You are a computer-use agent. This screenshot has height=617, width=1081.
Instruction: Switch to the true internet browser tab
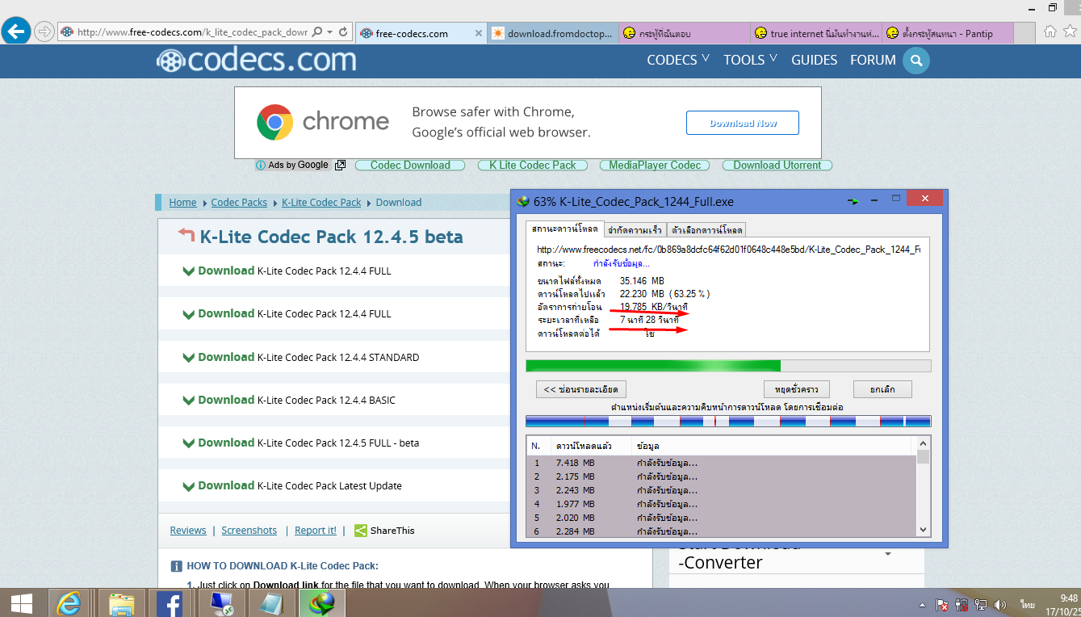pyautogui.click(x=815, y=33)
